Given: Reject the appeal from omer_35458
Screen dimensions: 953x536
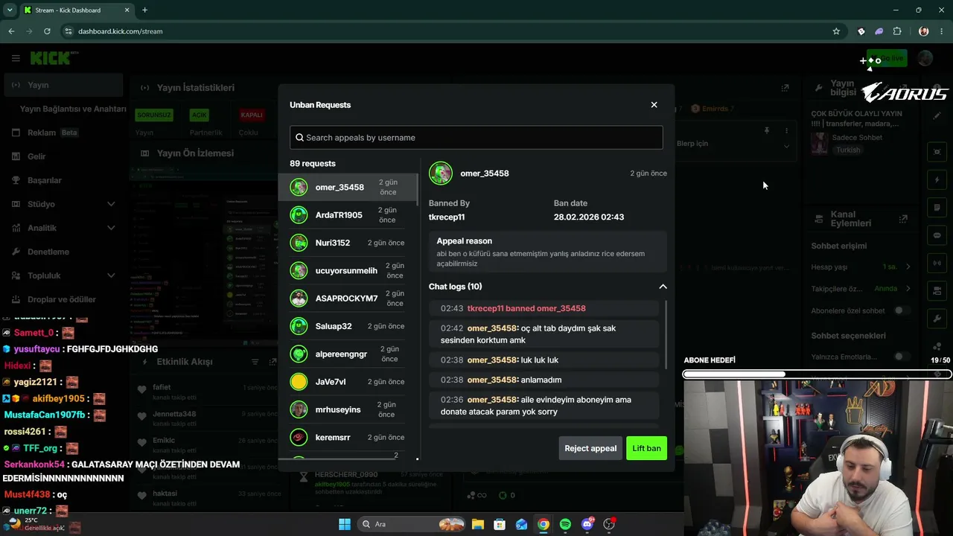Looking at the screenshot, I should (590, 448).
